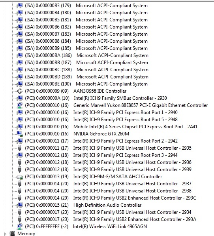Click the USB2 Enhanced Host Controller 293C icon
Image resolution: width=214 pixels, height=236 pixels.
pos(20,198)
